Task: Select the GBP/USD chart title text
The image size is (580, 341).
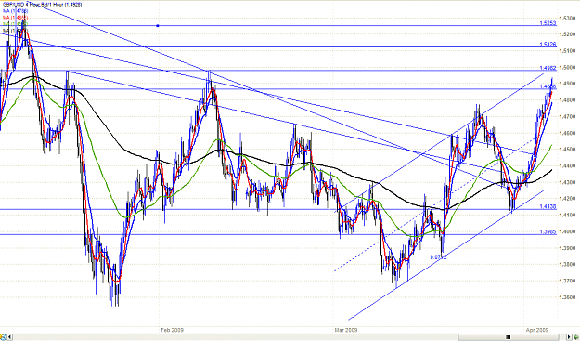Action: coord(42,4)
